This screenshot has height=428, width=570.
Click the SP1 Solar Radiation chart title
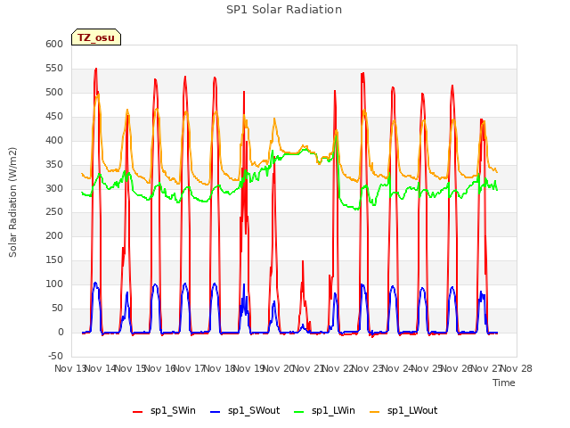[284, 10]
